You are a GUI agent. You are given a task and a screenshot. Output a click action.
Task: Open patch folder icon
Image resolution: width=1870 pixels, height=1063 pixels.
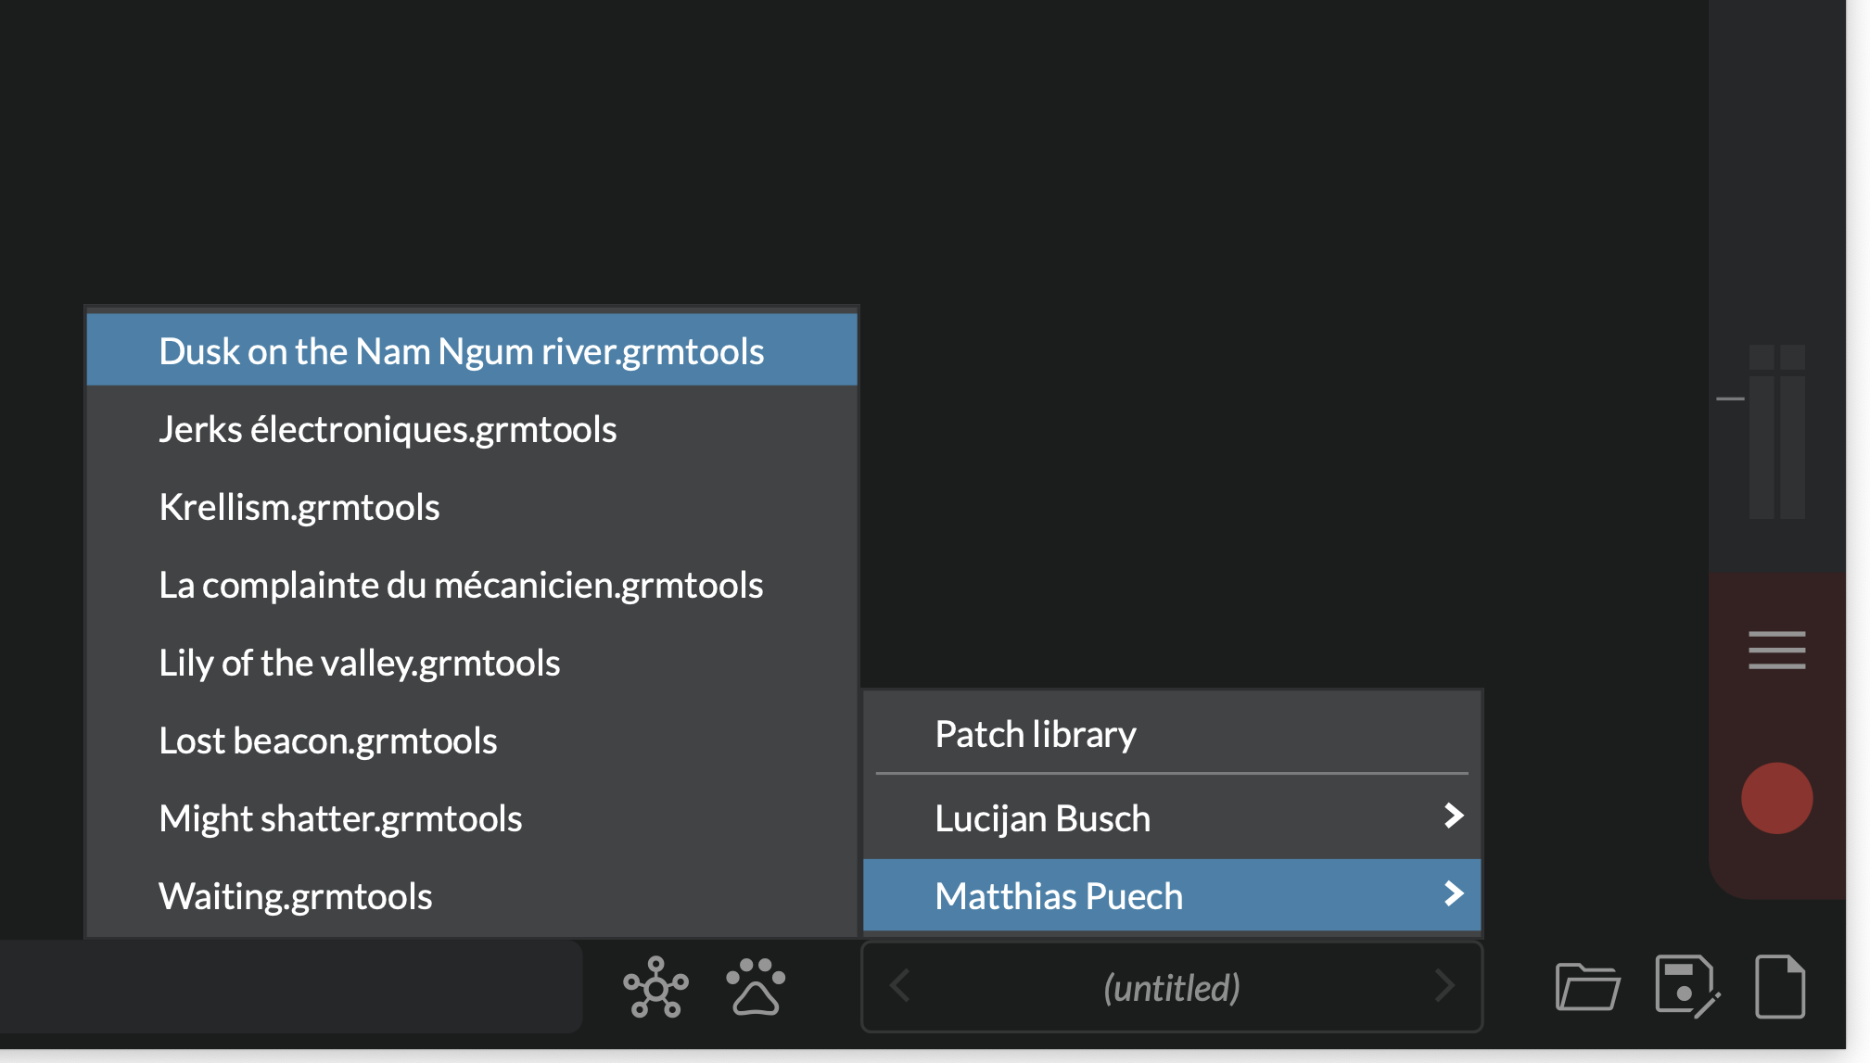tap(1587, 987)
